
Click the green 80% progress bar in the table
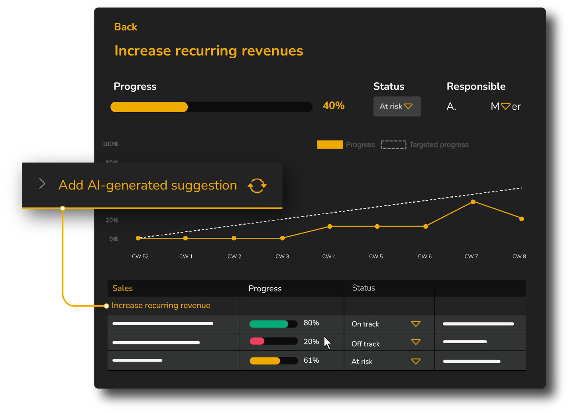273,324
